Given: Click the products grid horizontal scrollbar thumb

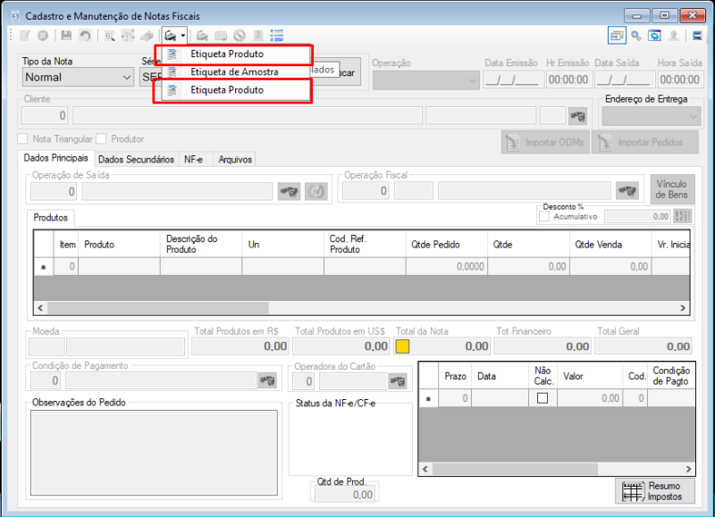Looking at the screenshot, I should click(x=158, y=308).
